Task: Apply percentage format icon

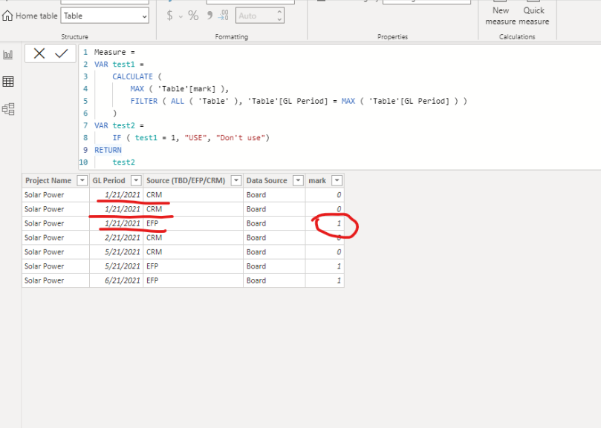Action: (194, 16)
